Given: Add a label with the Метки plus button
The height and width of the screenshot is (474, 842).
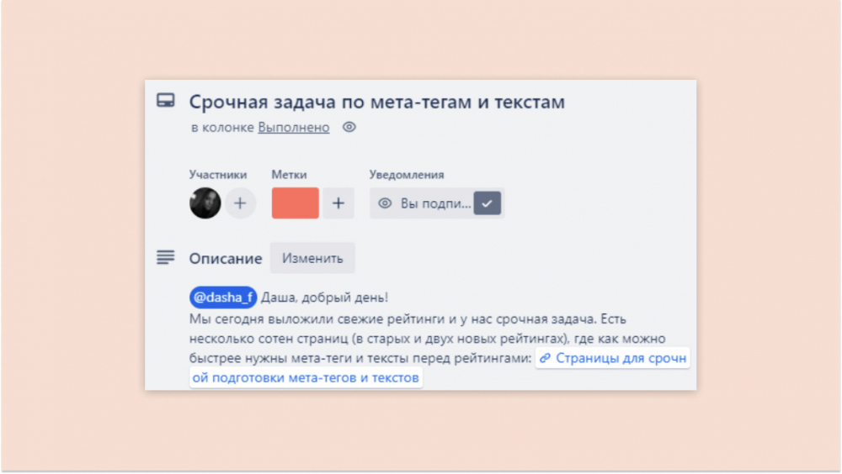Looking at the screenshot, I should pyautogui.click(x=338, y=203).
